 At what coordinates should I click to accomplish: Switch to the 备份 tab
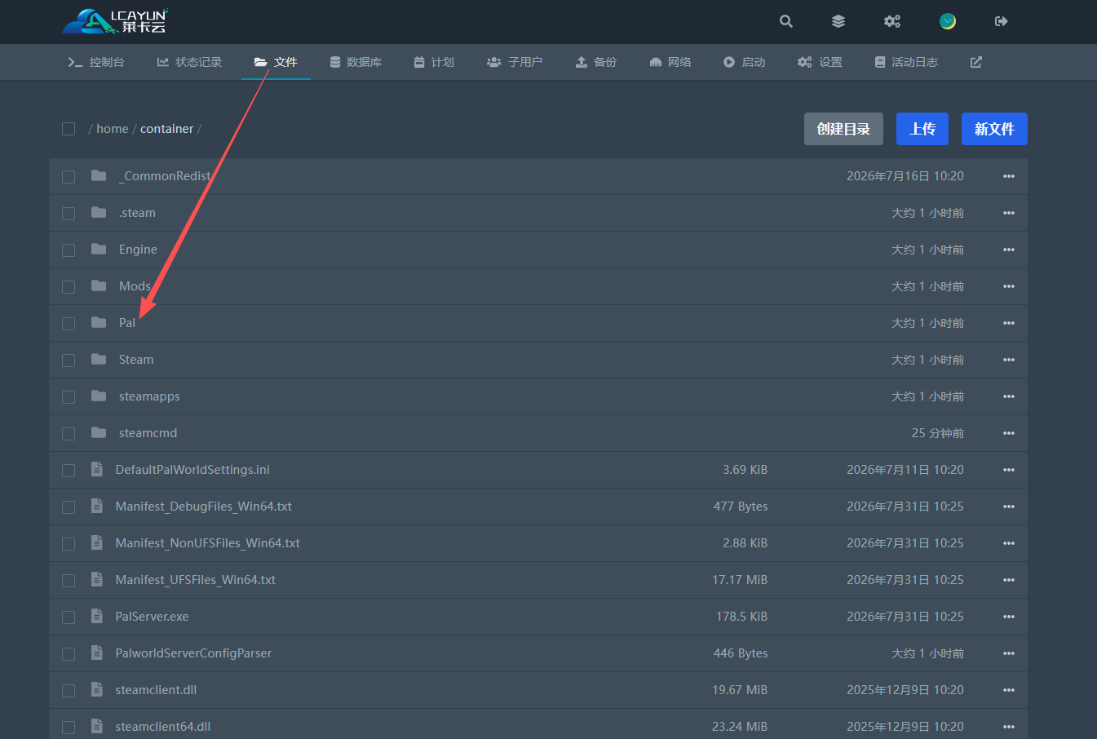tap(596, 62)
